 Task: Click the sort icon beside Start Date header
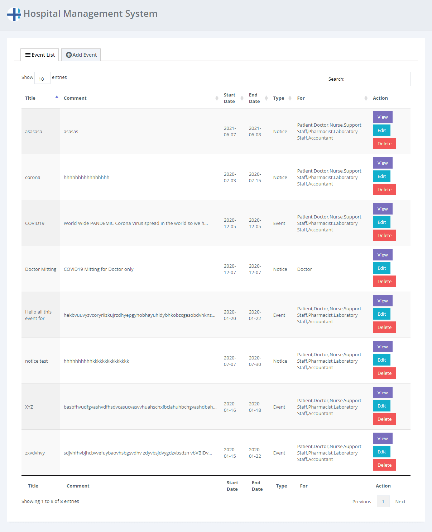[x=242, y=98]
